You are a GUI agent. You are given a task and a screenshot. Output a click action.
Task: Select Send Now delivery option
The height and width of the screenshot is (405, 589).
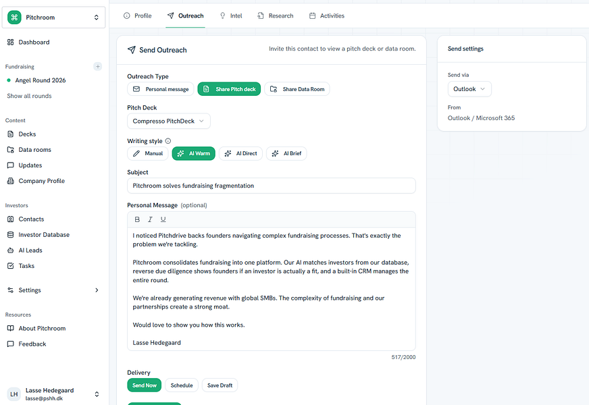pos(145,385)
